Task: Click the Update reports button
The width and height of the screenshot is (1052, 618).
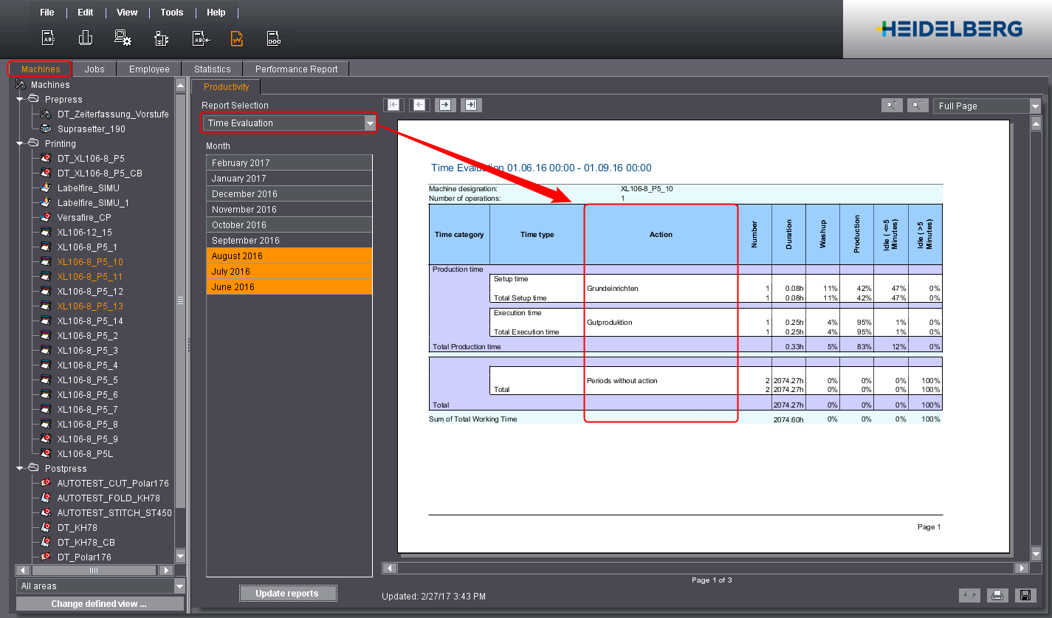Action: click(288, 593)
